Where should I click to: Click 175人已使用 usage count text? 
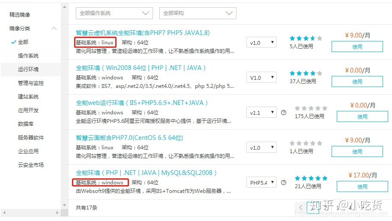(309, 116)
